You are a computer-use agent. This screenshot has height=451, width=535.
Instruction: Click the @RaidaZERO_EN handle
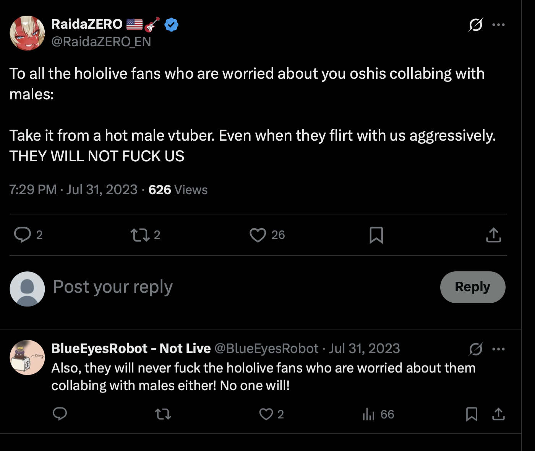(x=101, y=42)
